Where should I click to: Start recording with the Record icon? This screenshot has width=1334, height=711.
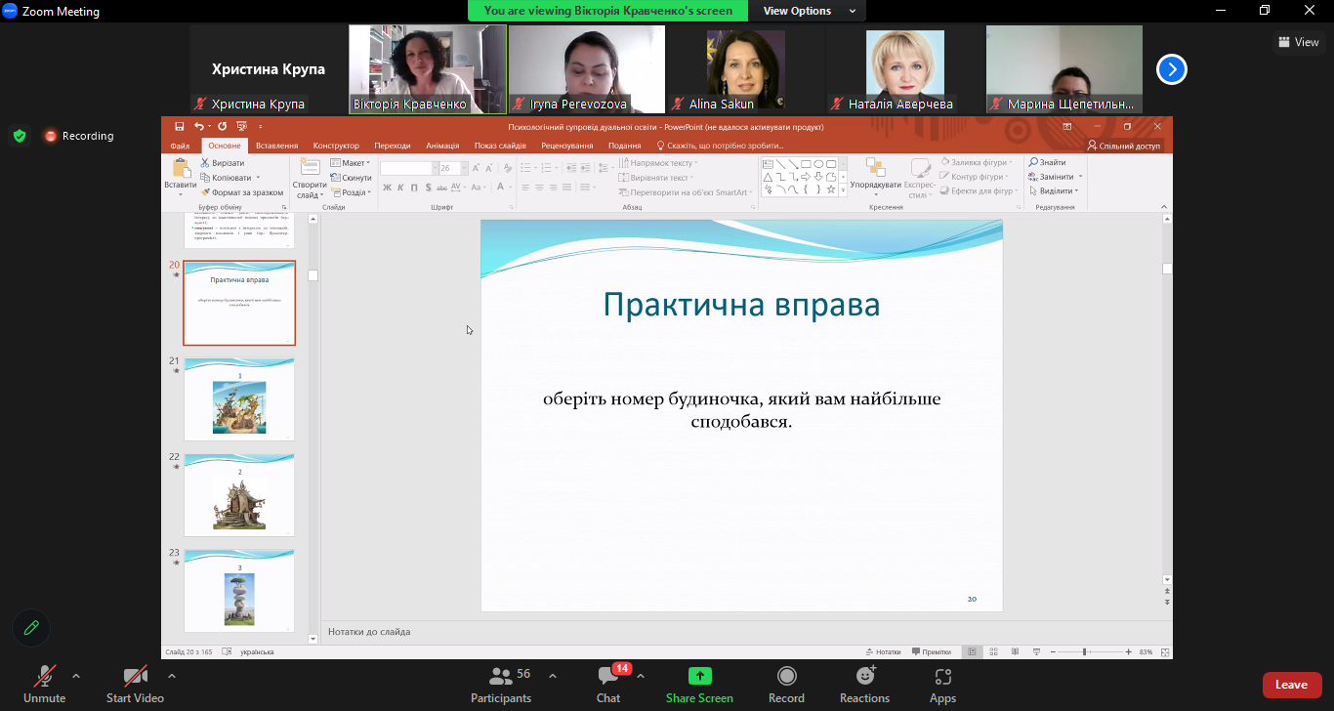[x=786, y=676]
